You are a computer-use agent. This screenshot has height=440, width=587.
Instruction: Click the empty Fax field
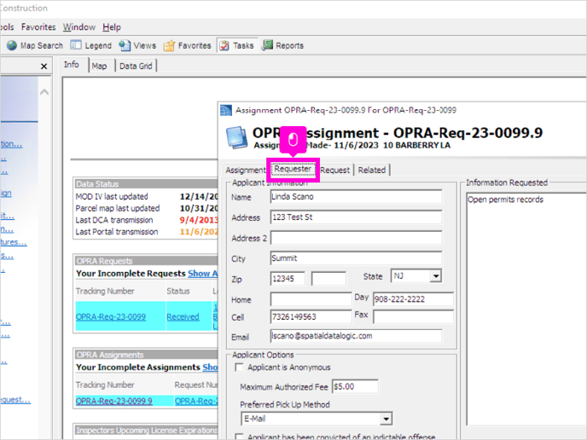tap(413, 317)
